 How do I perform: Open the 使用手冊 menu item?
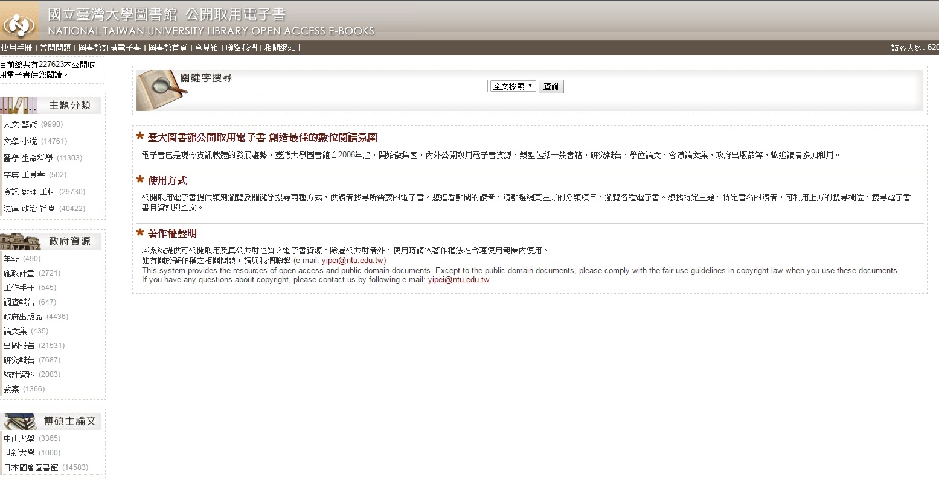coord(16,48)
